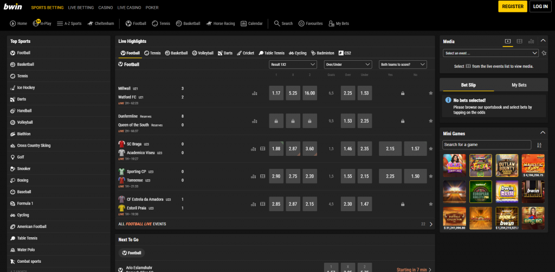Show statistics for Dunfermline vs Queen of the South

click(x=255, y=121)
